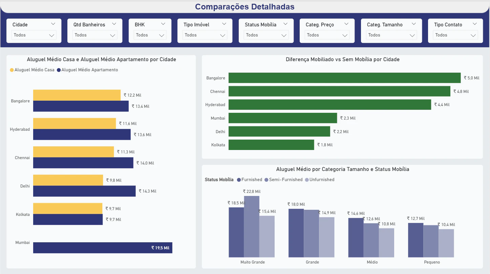This screenshot has height=274, width=490.
Task: Collapse the Status Mobília slicer chevron
Action: 285,24
